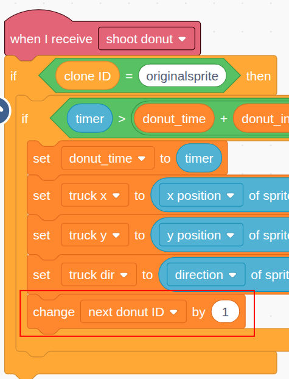Image resolution: width=289 pixels, height=379 pixels.
Task: Click the timer reporter in set donut_time
Action: [199, 158]
